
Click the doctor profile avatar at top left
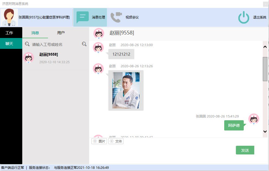pos(9,17)
